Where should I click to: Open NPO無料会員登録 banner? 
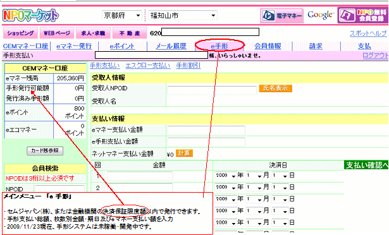[363, 15]
